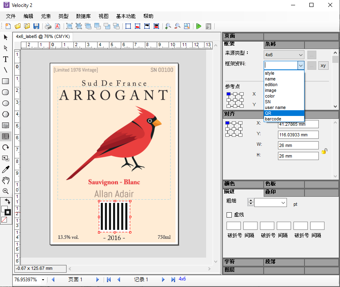Click the W width input field

tap(298, 145)
